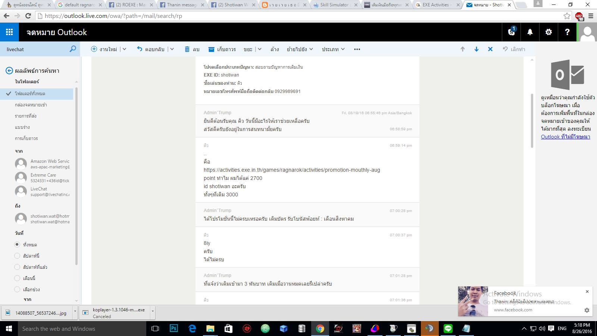Open Photoshop from the taskbar

tap(174, 329)
